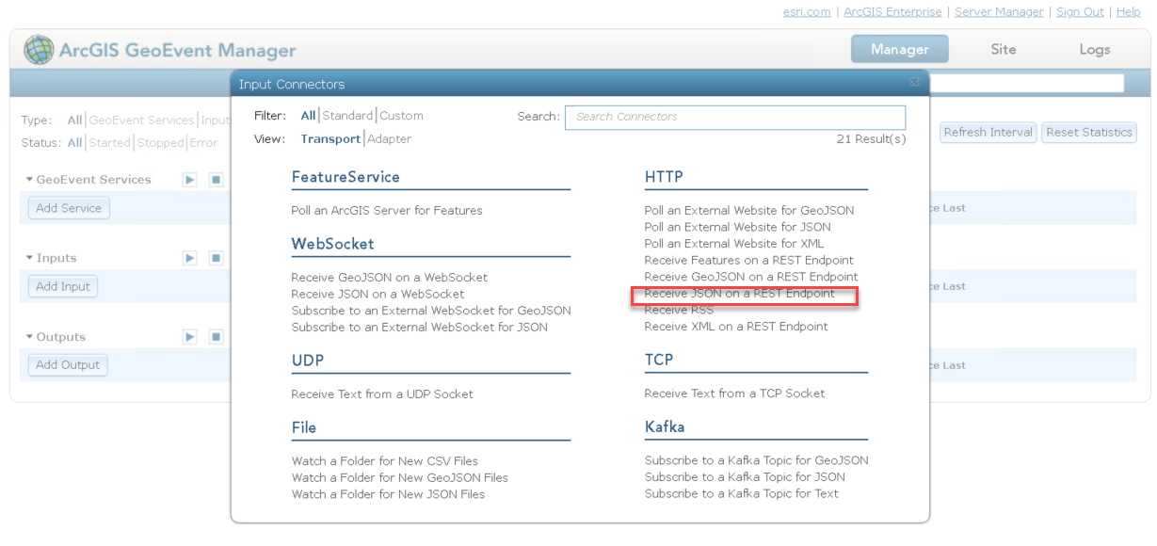Filter connectors by All
The width and height of the screenshot is (1157, 546).
309,116
